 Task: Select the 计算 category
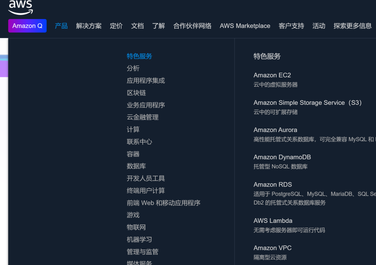(x=133, y=129)
